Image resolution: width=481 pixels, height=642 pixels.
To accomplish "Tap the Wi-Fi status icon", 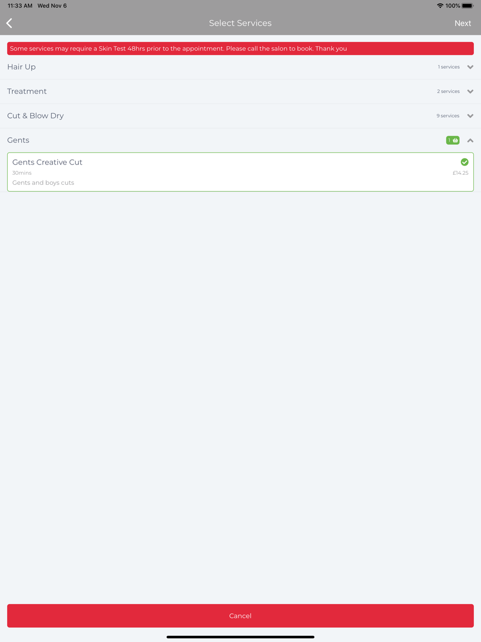I will pos(440,6).
